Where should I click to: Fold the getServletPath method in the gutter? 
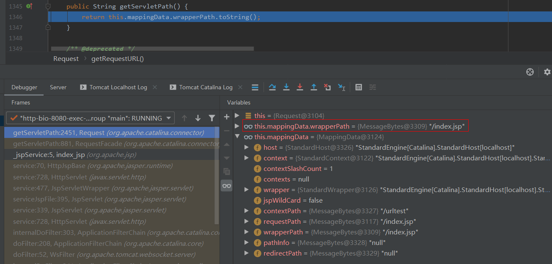(48, 7)
